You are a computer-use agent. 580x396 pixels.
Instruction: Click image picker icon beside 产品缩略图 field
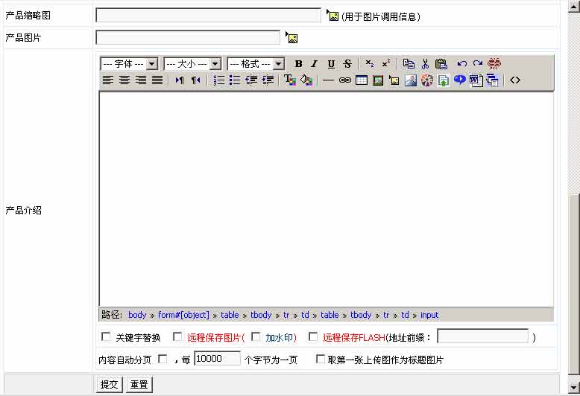point(333,16)
